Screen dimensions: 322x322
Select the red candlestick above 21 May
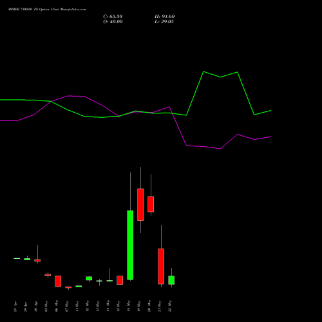point(161,266)
